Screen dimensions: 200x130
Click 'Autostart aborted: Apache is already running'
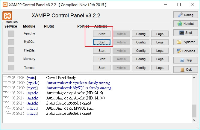coord(78,83)
